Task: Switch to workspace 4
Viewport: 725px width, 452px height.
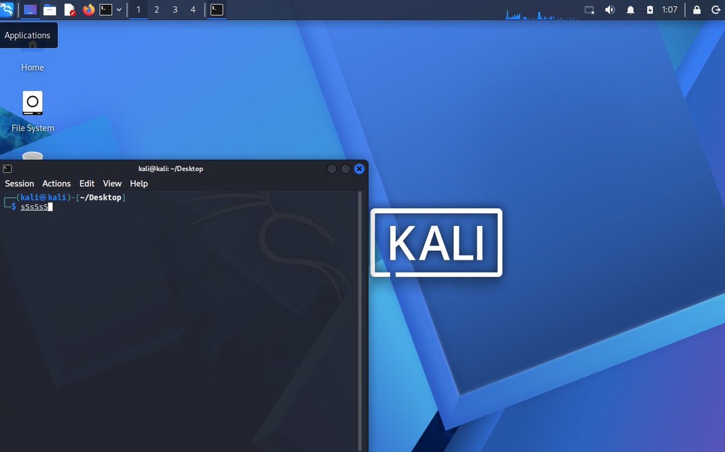Action: pos(193,10)
